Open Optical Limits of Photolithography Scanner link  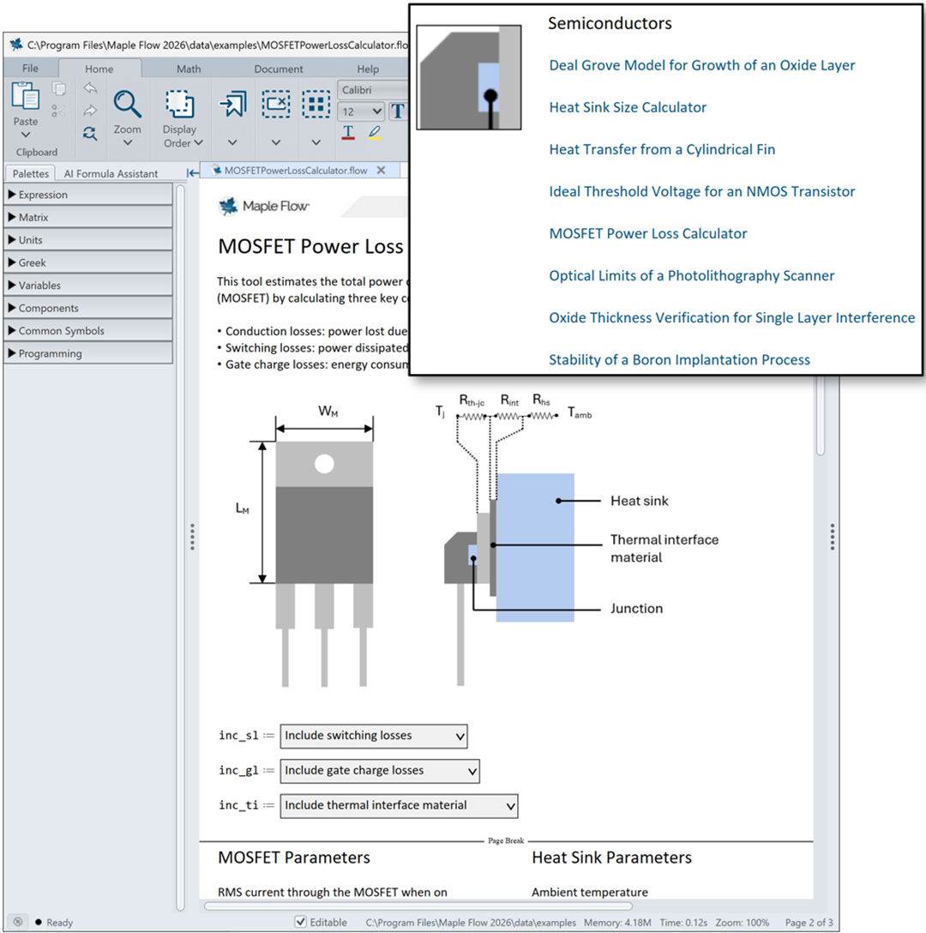tap(692, 275)
